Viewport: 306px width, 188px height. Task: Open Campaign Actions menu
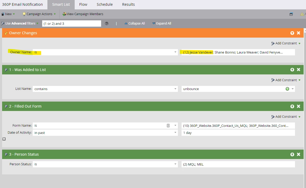click(39, 14)
